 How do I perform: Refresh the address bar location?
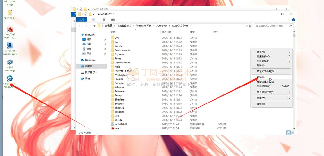[250, 26]
